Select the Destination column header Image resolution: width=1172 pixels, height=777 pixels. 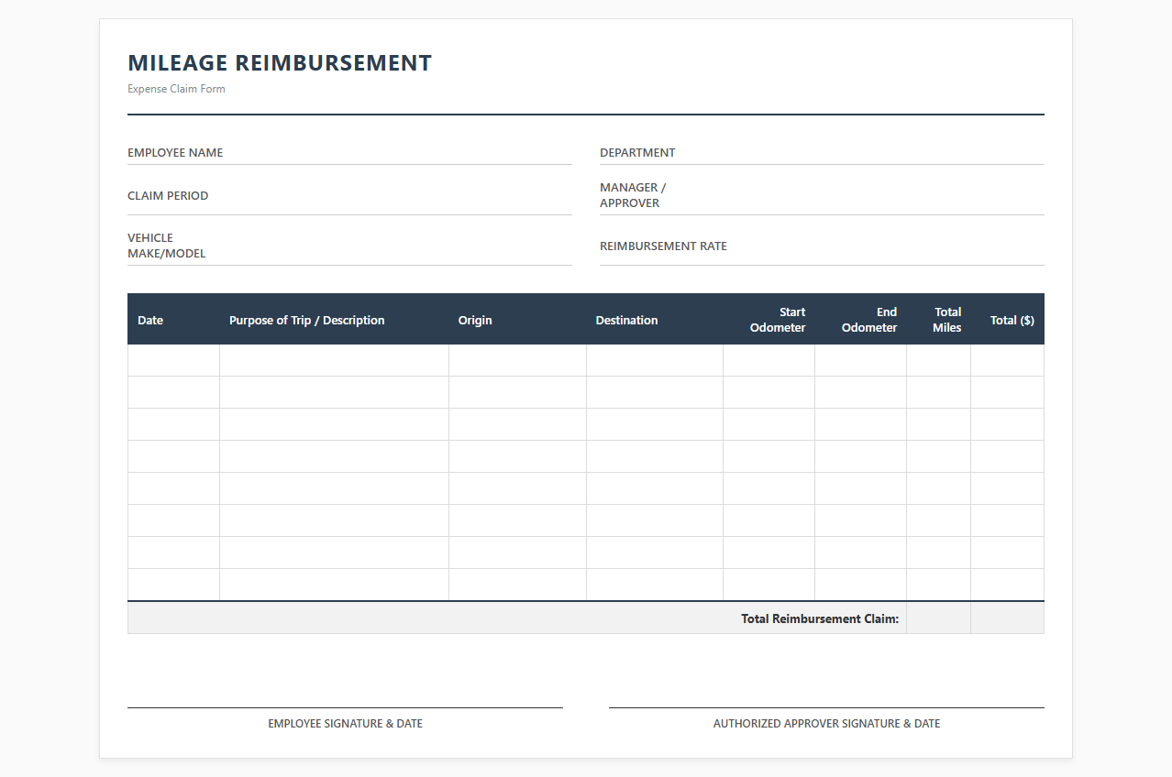click(x=655, y=320)
